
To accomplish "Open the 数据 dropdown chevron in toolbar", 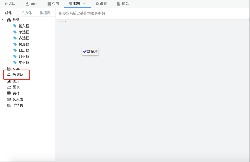I will (x=84, y=4).
